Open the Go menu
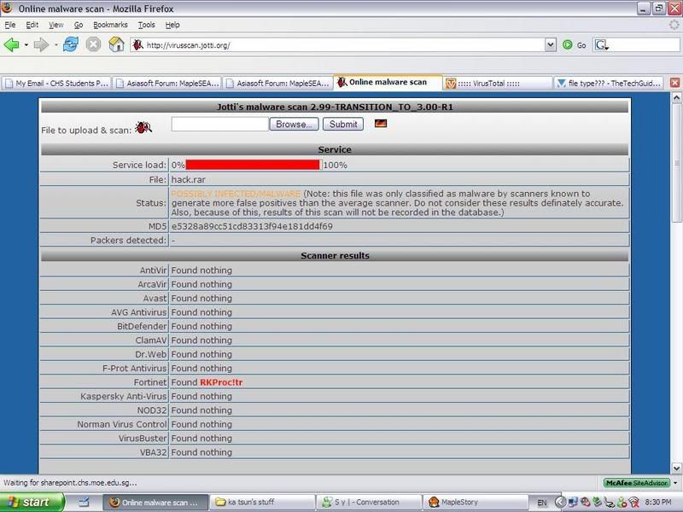Viewport: 683px width, 512px height. pyautogui.click(x=79, y=25)
